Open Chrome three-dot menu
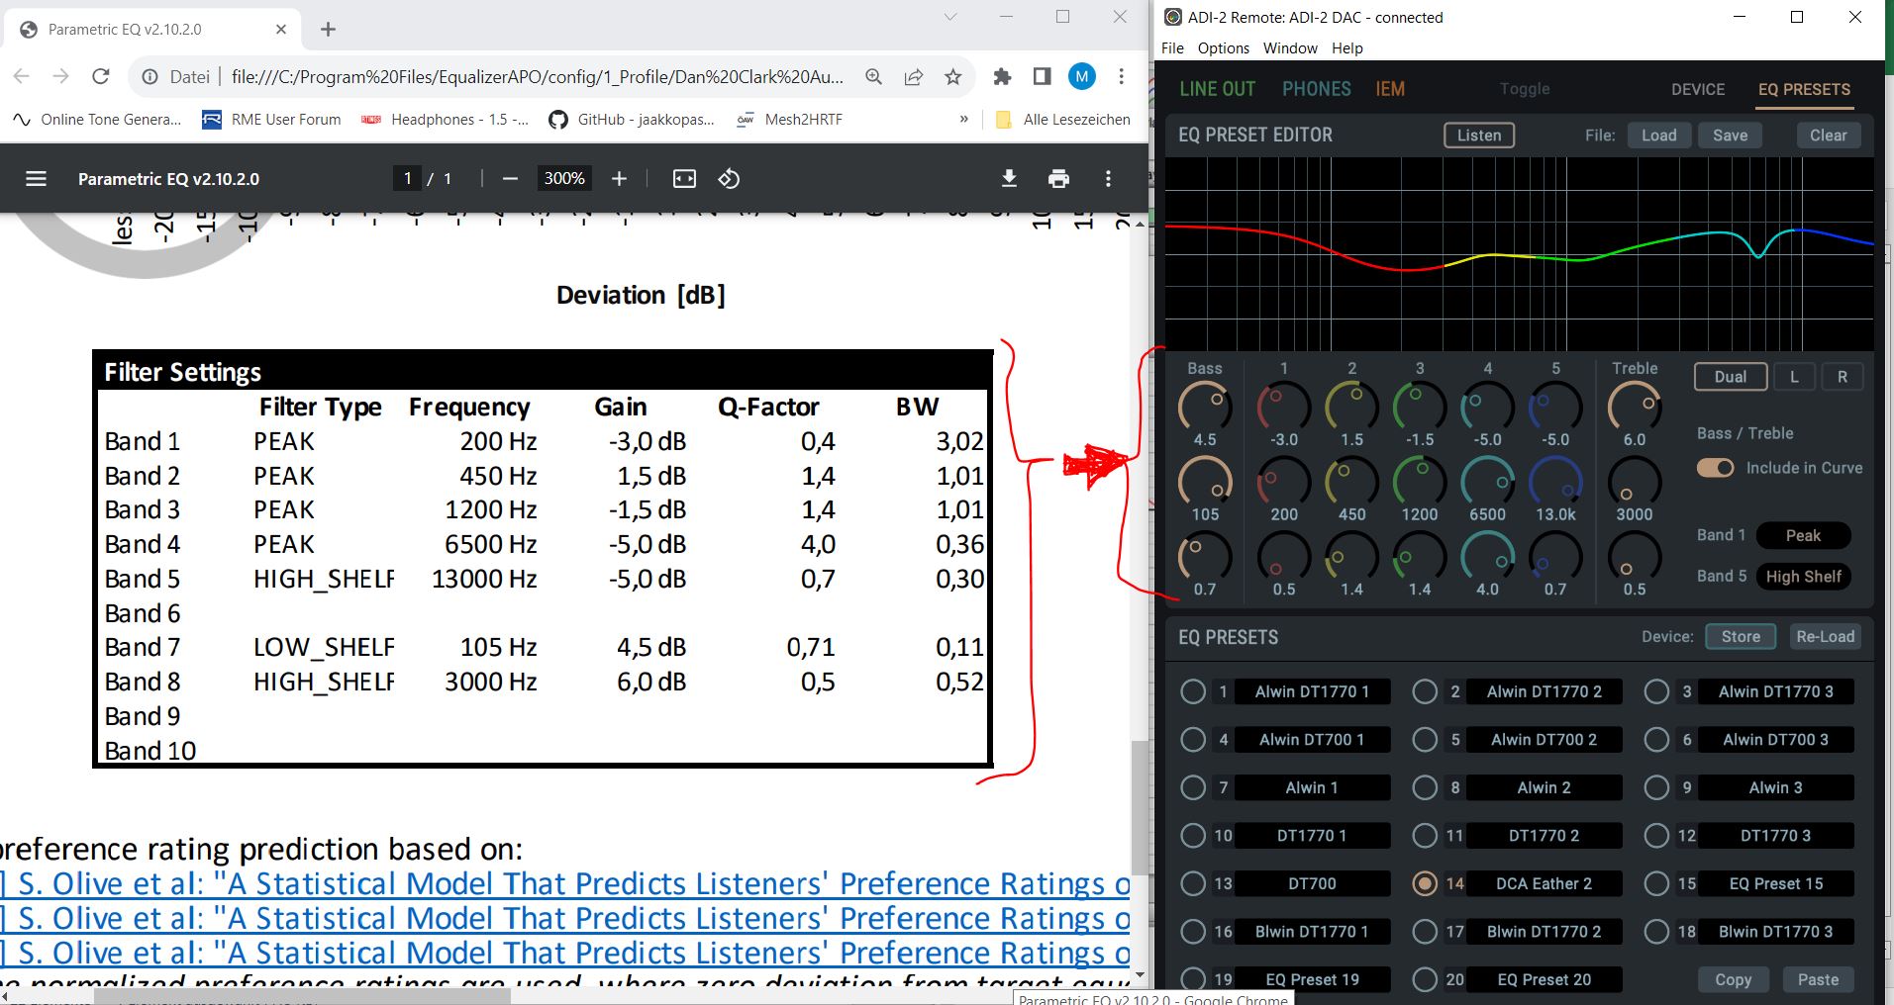 [1121, 76]
